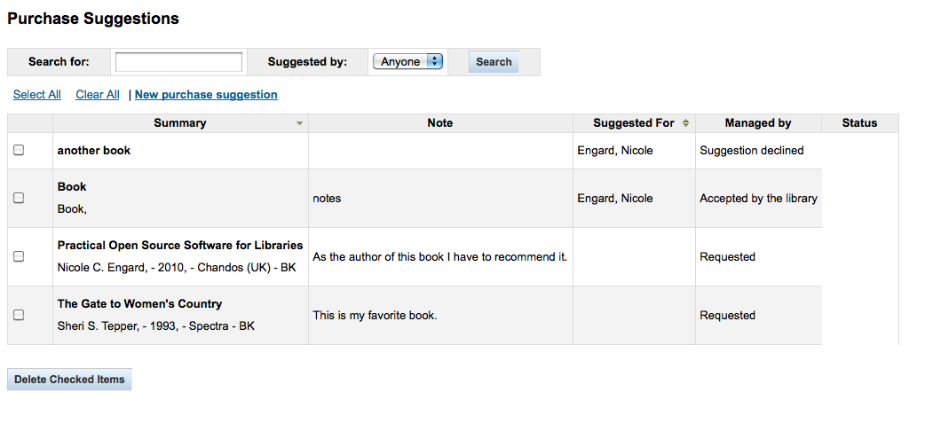Open the 'Suggested by' Anyone dropdown
Image resolution: width=933 pixels, height=439 pixels.
(407, 61)
